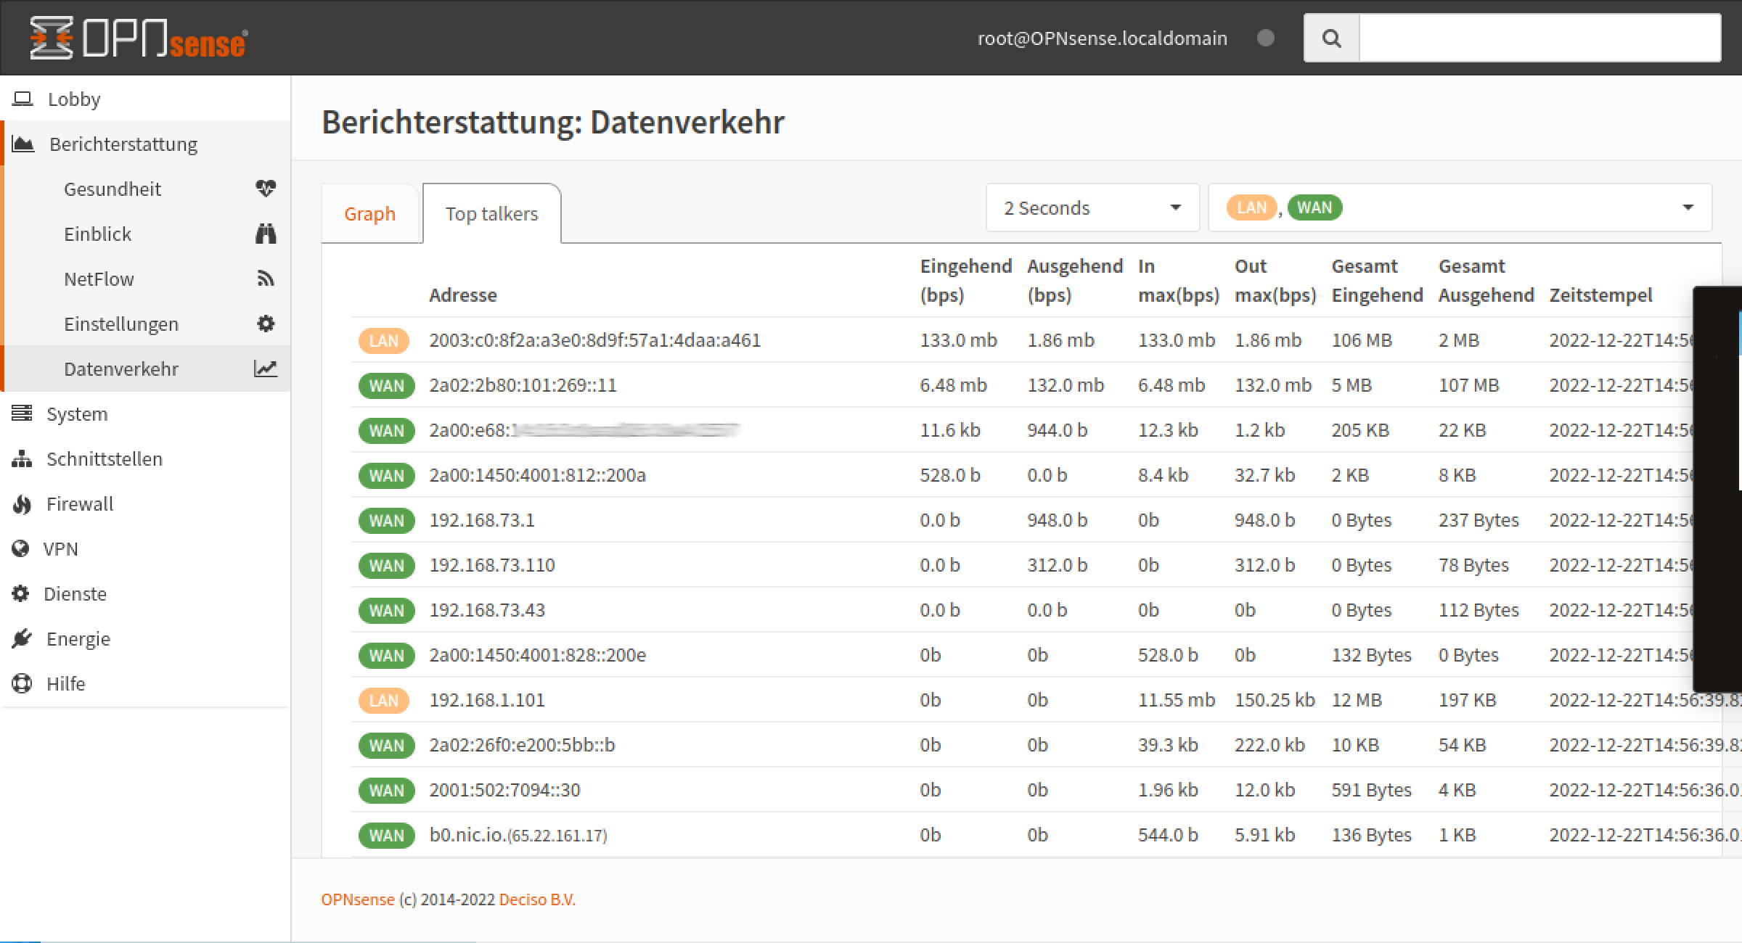Click the Firewall flame icon
This screenshot has width=1742, height=943.
click(x=22, y=504)
